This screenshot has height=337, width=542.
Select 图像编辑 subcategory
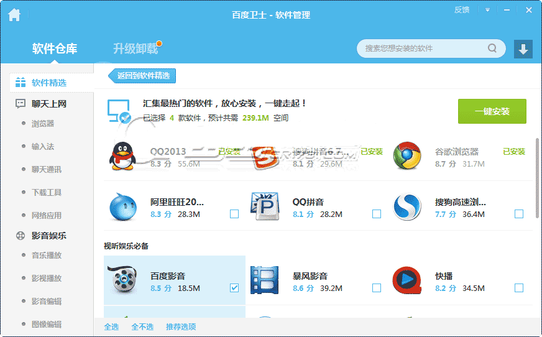[x=47, y=324]
